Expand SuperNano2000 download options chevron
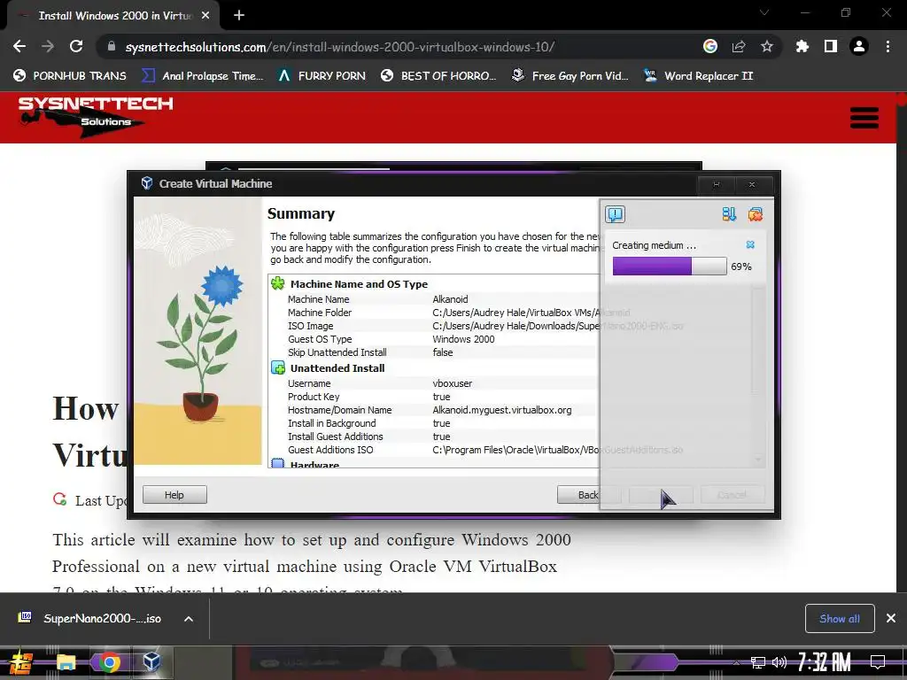Viewport: 907px width, 680px height. tap(189, 619)
